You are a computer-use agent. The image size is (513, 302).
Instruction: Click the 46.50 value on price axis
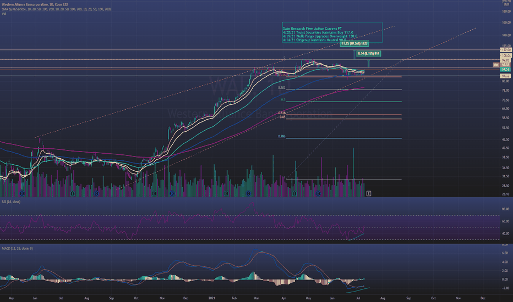point(506,139)
